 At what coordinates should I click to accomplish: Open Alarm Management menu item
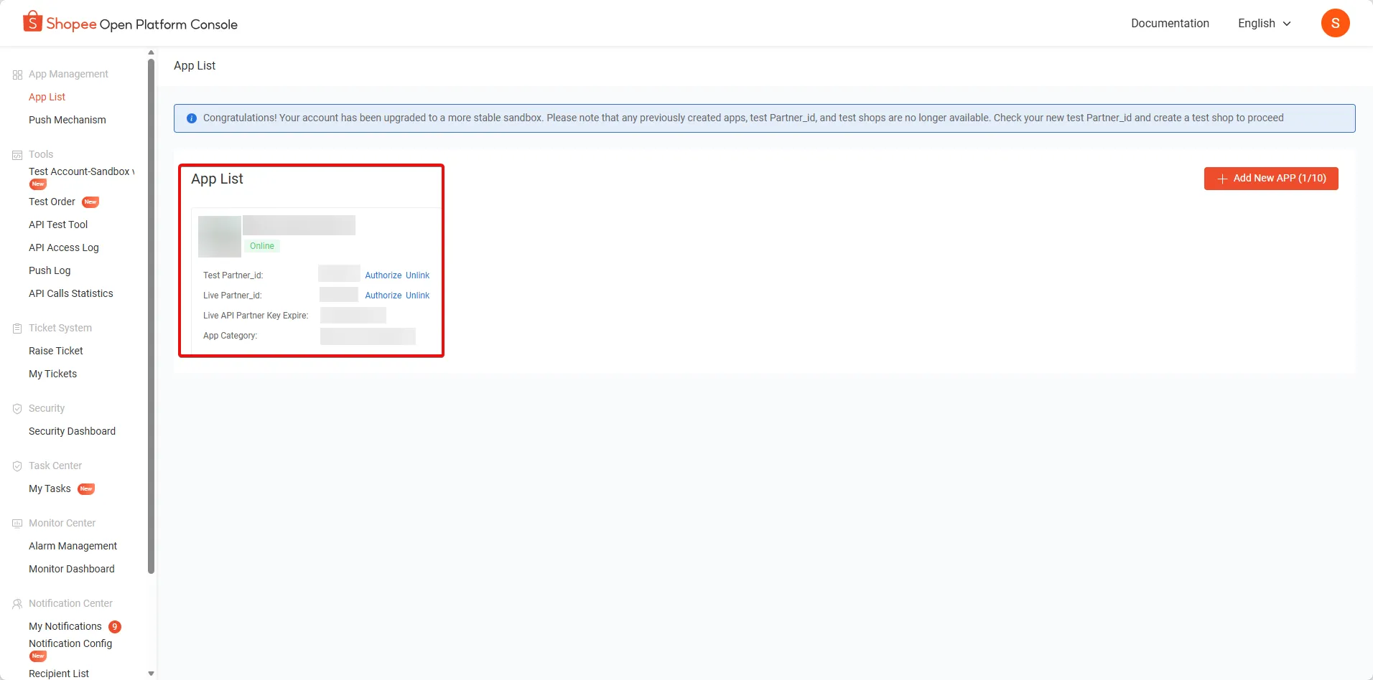[x=73, y=547]
